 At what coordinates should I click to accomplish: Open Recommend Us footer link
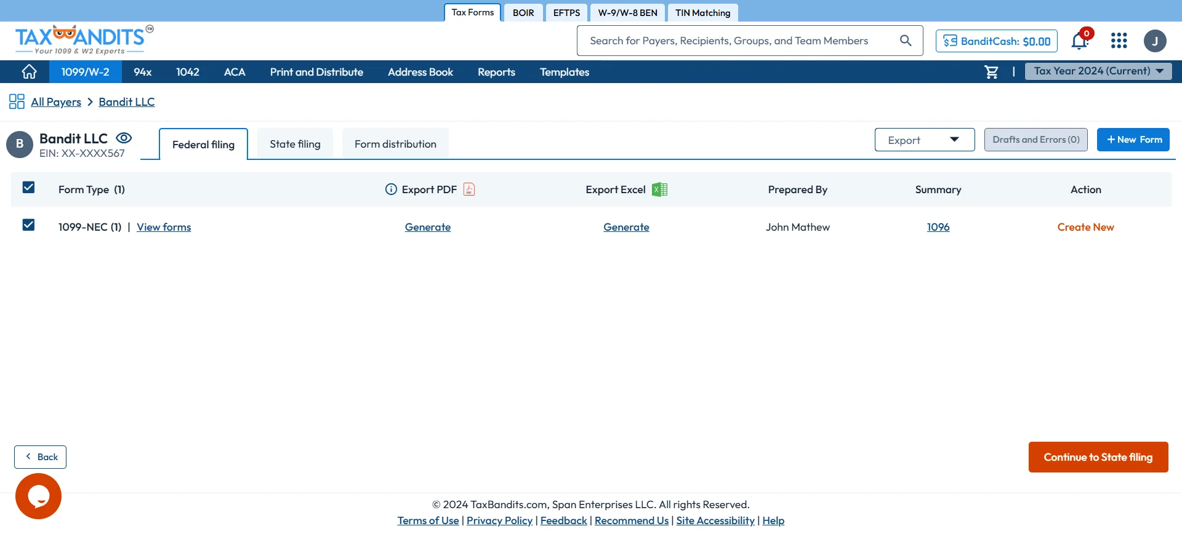pos(632,520)
